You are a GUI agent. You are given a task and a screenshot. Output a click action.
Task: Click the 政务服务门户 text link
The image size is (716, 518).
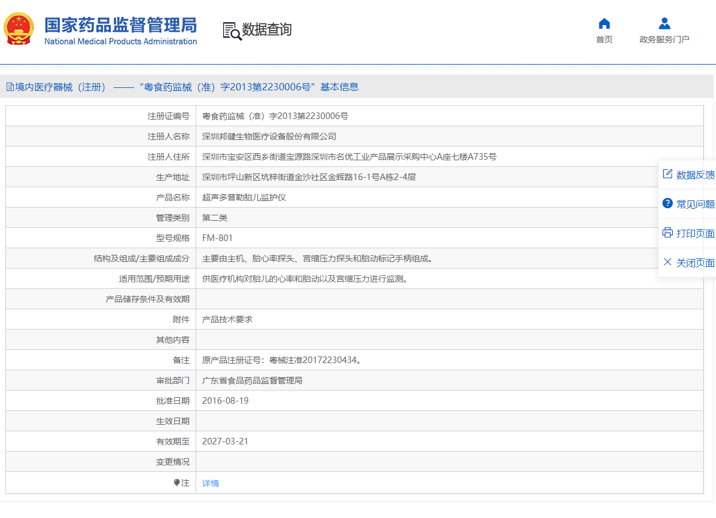[x=665, y=39]
